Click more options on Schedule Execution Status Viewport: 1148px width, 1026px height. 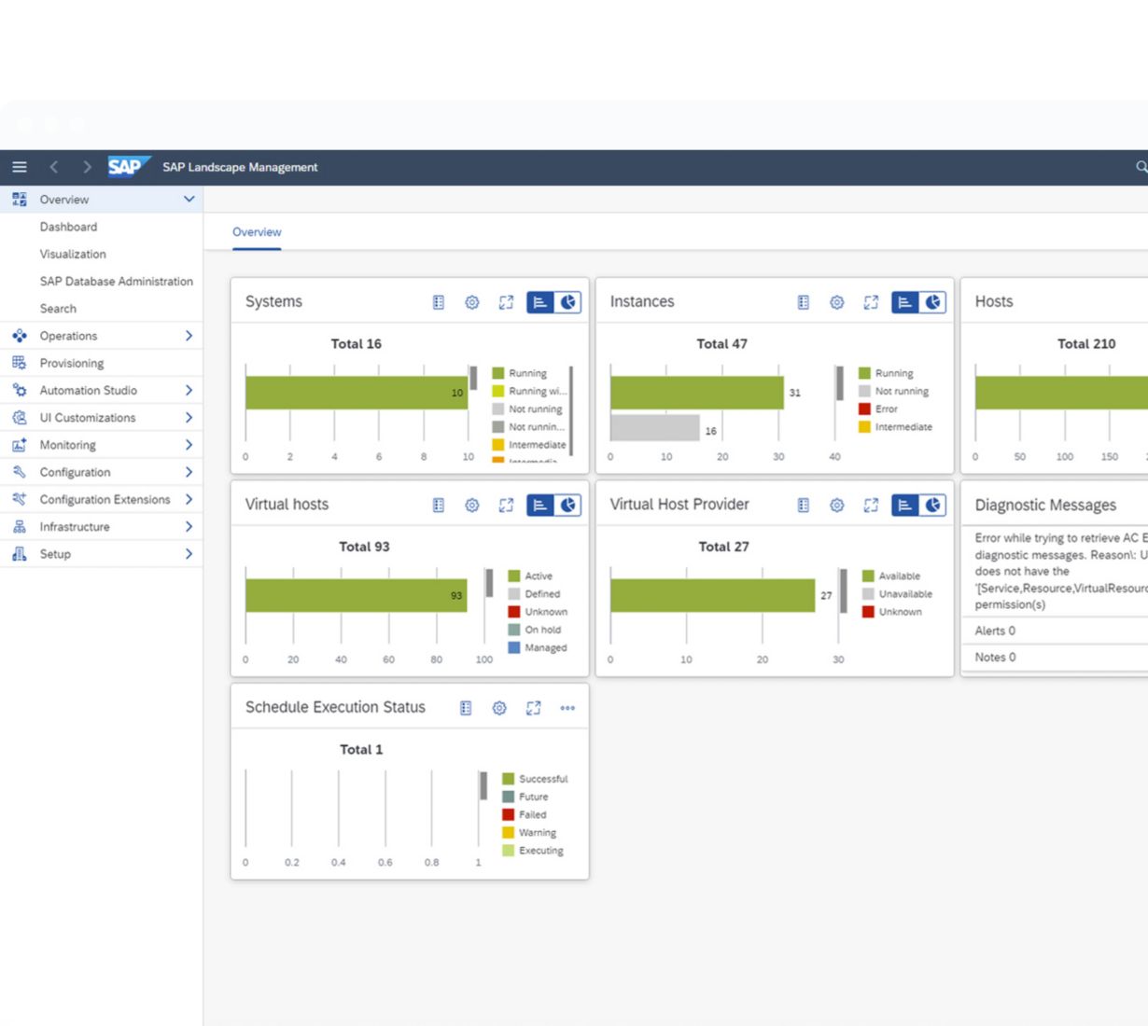pos(567,708)
